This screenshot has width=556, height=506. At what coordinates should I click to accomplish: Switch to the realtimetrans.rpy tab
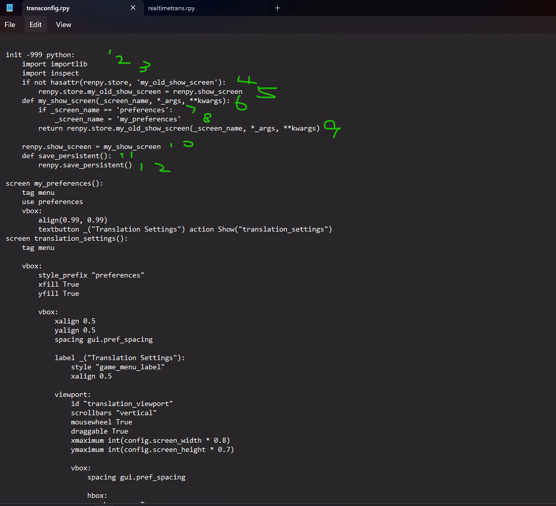(x=172, y=8)
